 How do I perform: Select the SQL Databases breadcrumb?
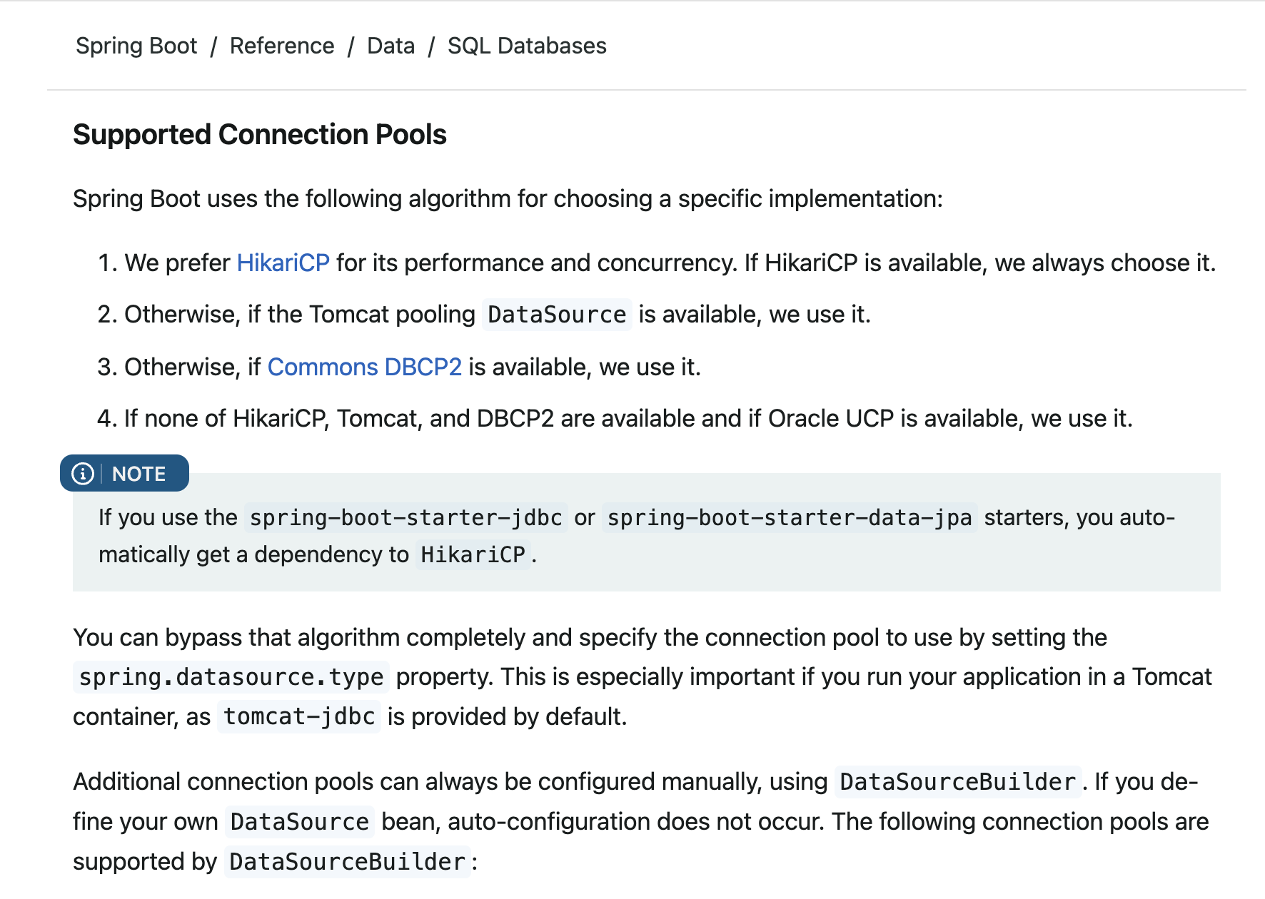[x=527, y=46]
